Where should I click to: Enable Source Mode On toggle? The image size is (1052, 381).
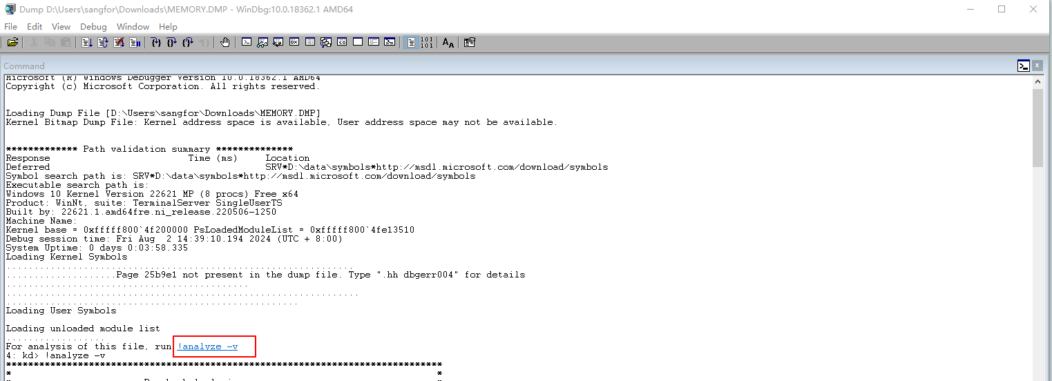(411, 43)
